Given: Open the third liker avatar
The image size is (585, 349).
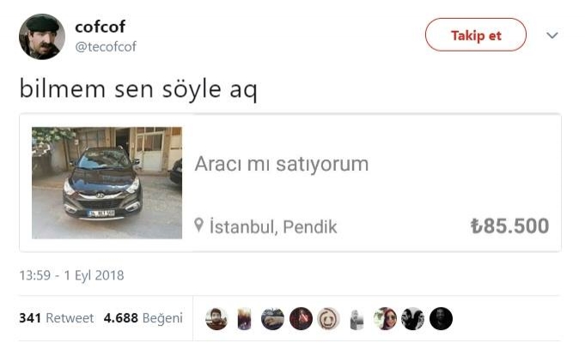Looking at the screenshot, I should pyautogui.click(x=272, y=319).
